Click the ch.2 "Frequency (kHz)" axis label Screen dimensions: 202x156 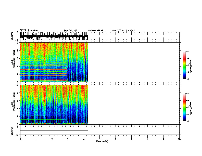pos(14,101)
